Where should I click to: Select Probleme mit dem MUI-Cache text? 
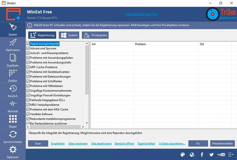[49, 109]
